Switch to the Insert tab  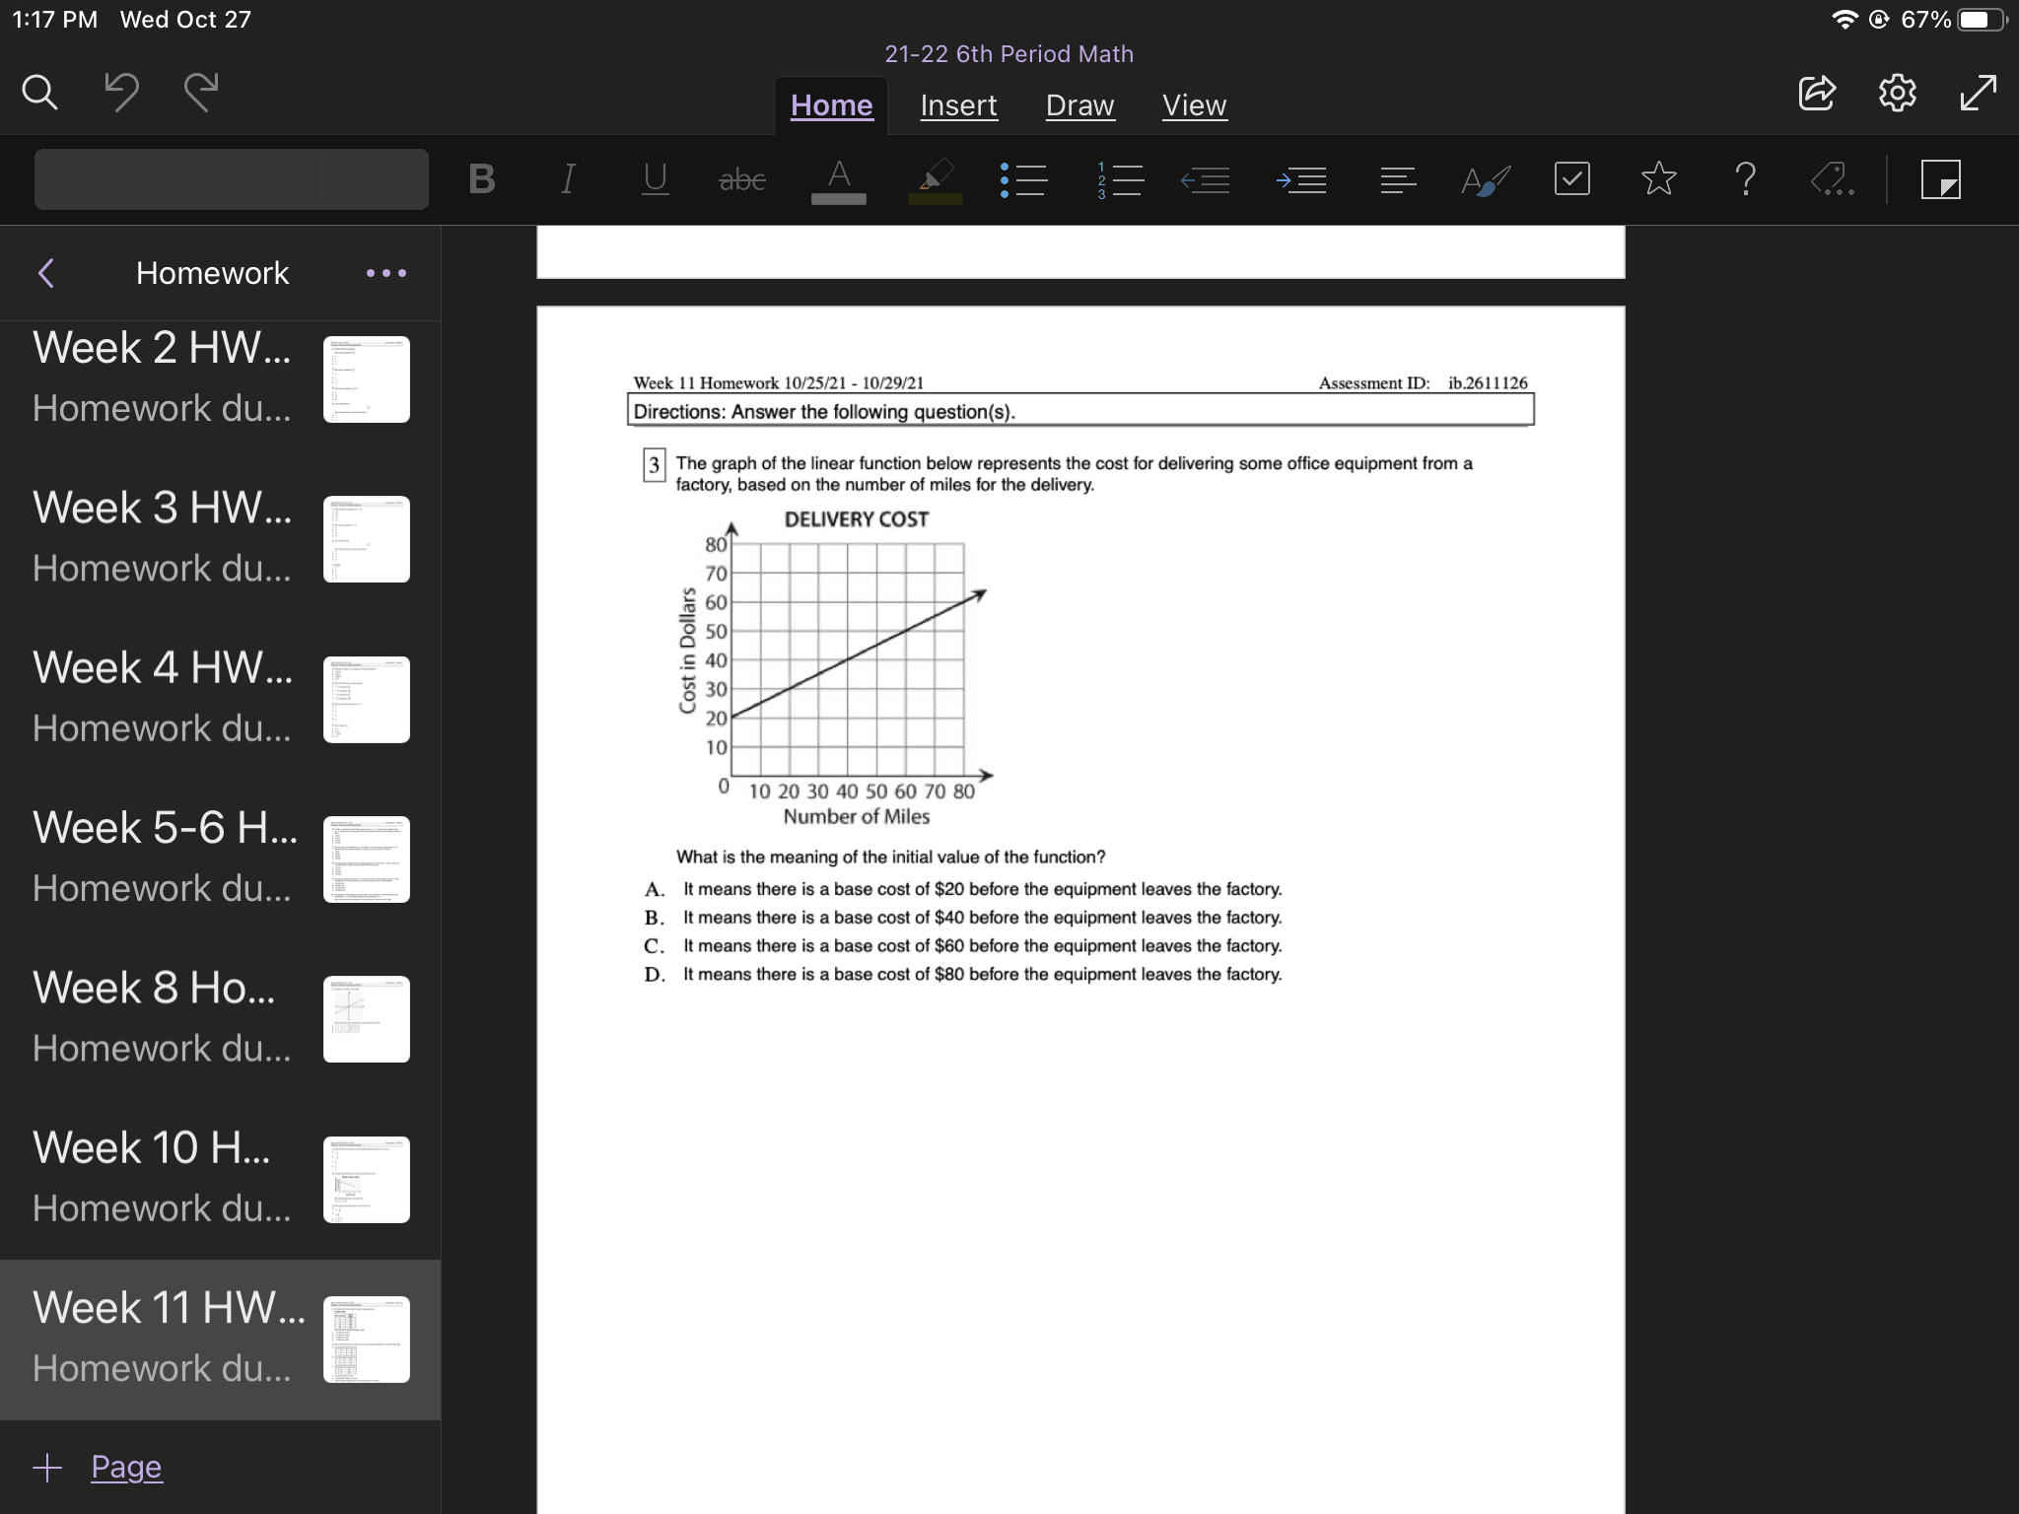[958, 105]
